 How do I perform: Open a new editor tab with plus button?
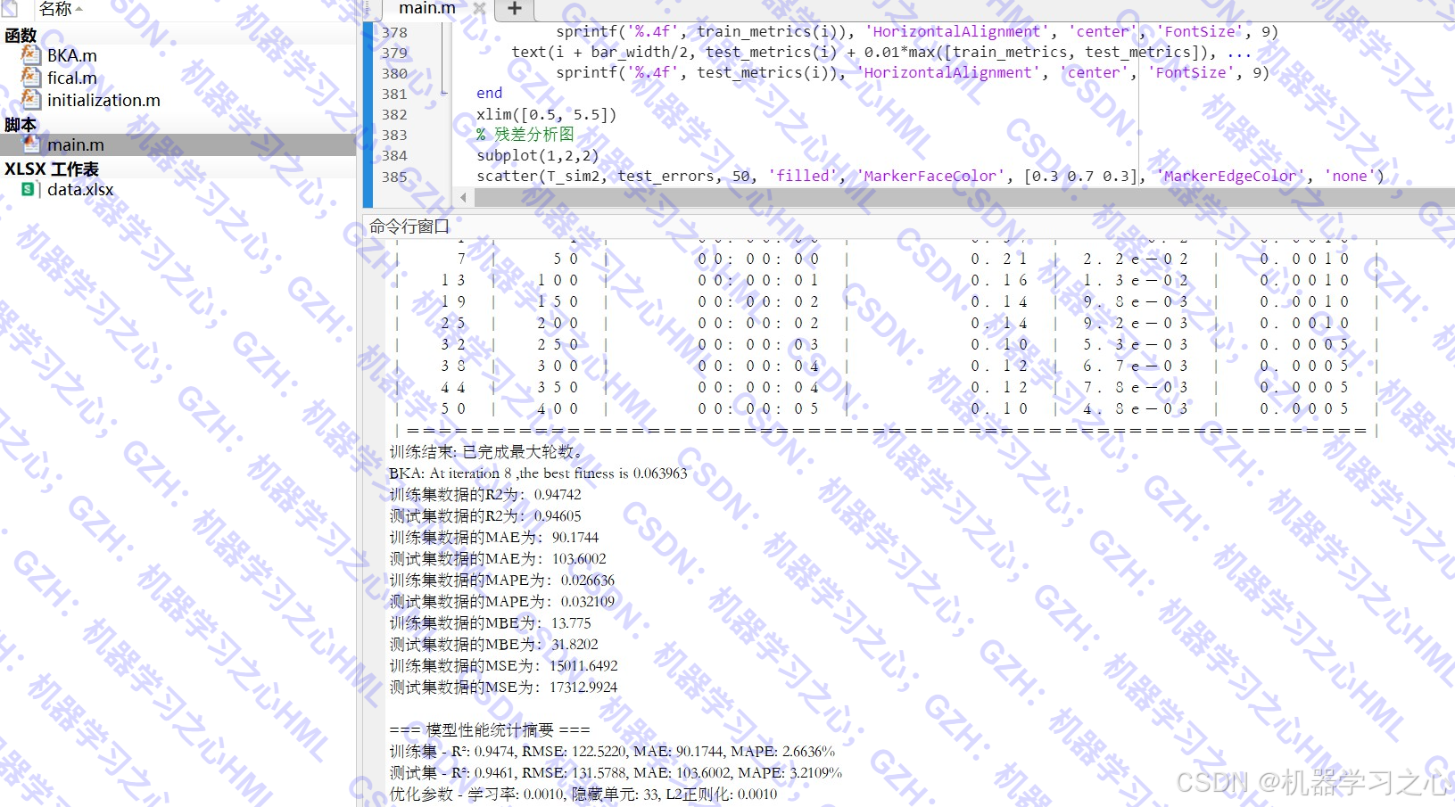[515, 9]
